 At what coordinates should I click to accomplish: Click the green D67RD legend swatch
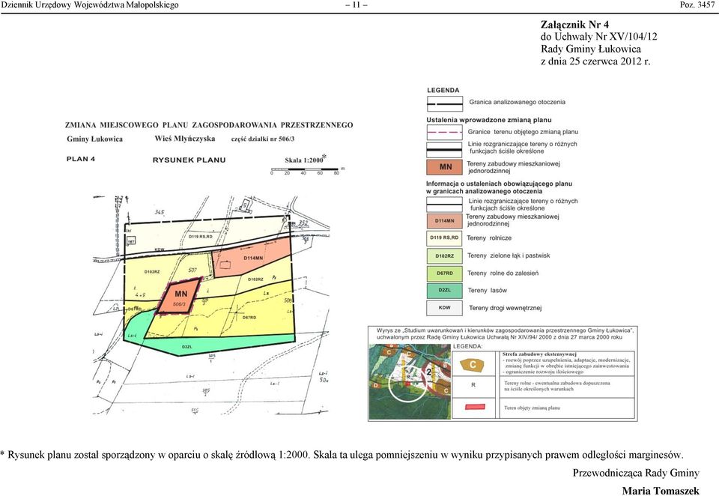[444, 273]
